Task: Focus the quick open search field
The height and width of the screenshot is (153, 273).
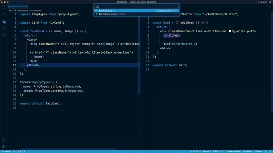Action: pyautogui.click(x=136, y=7)
